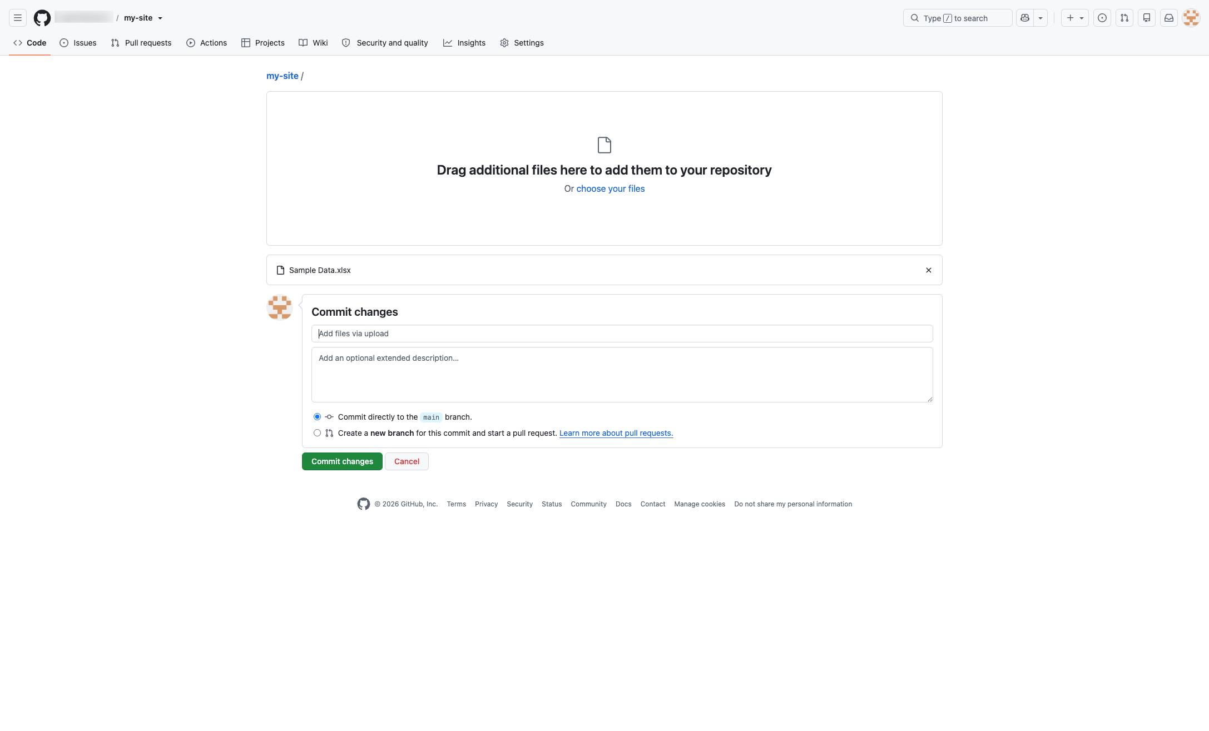Viewport: 1209px width, 731px height.
Task: Open Learn more about pull requests link
Action: pos(616,433)
